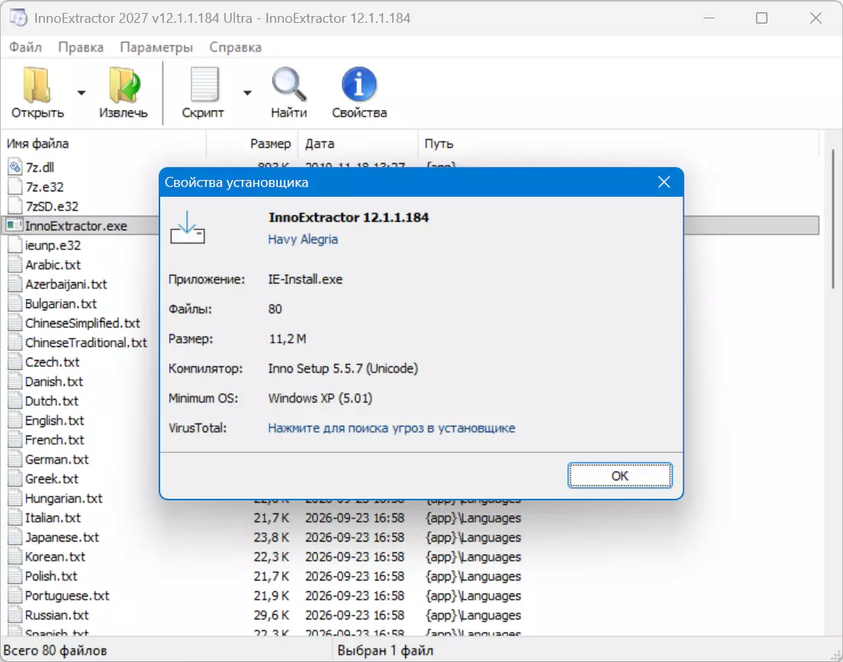This screenshot has height=662, width=843.
Task: Open the Параметры menu
Action: 156,47
